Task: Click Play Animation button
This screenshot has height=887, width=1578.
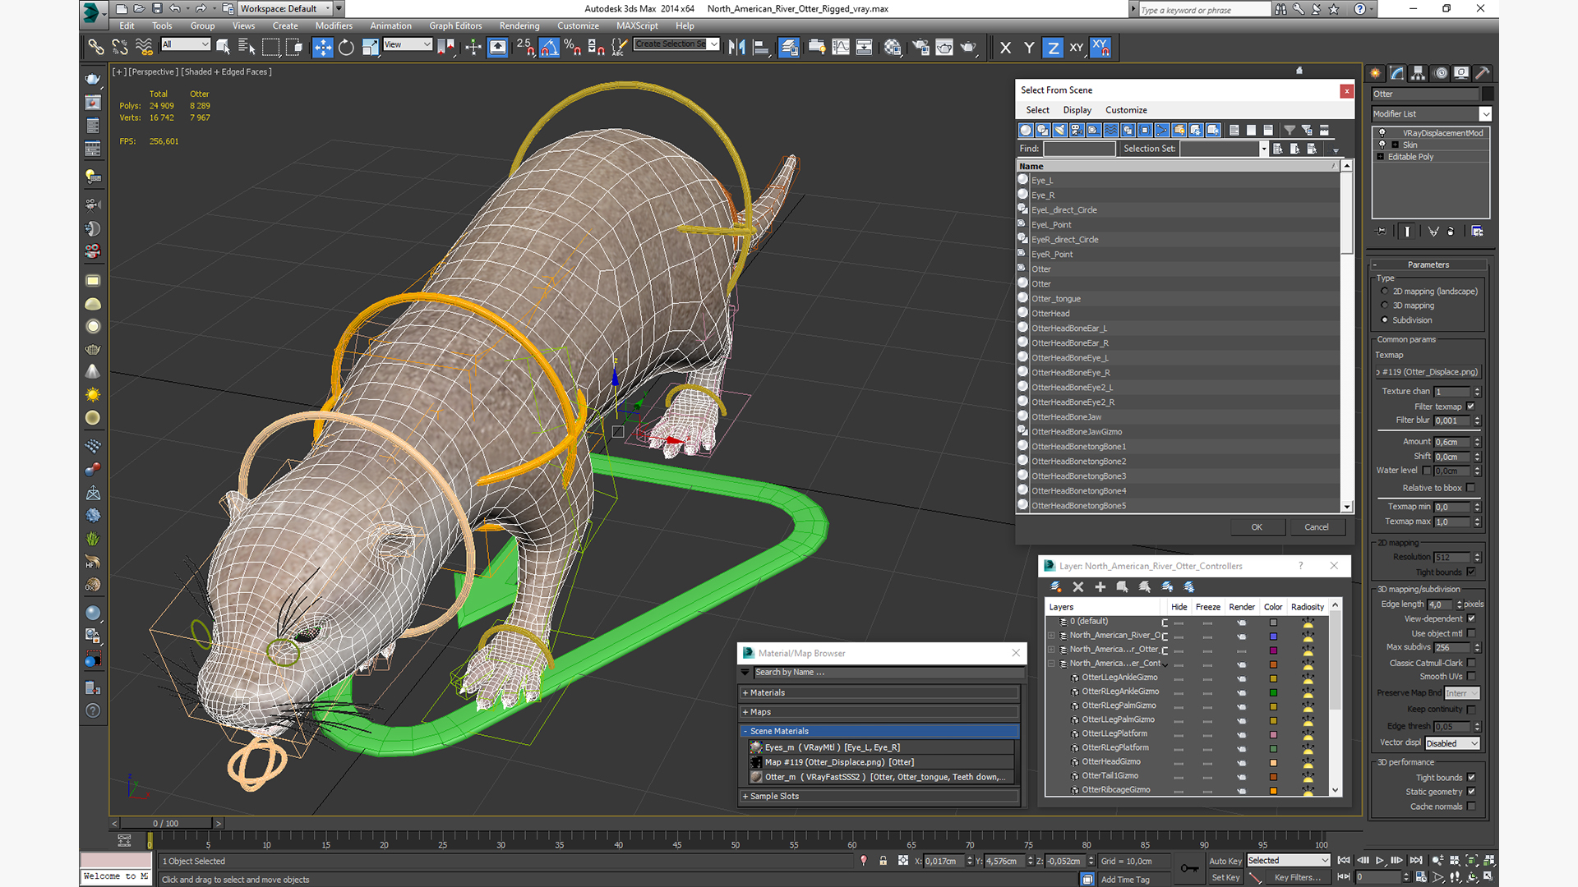Action: coord(1380,860)
